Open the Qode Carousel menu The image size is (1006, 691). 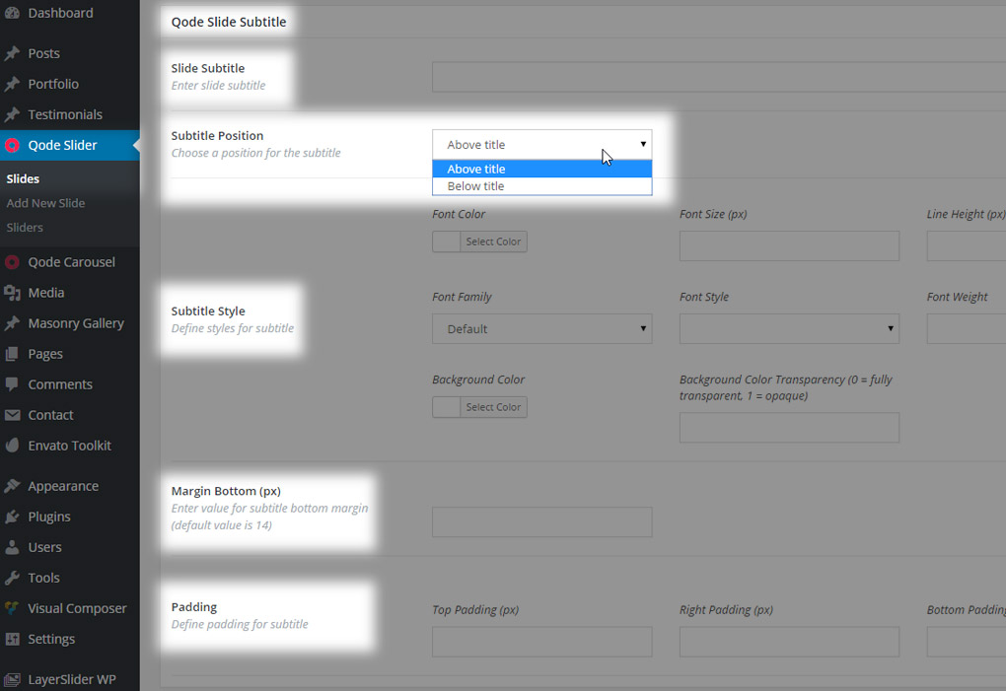point(71,262)
